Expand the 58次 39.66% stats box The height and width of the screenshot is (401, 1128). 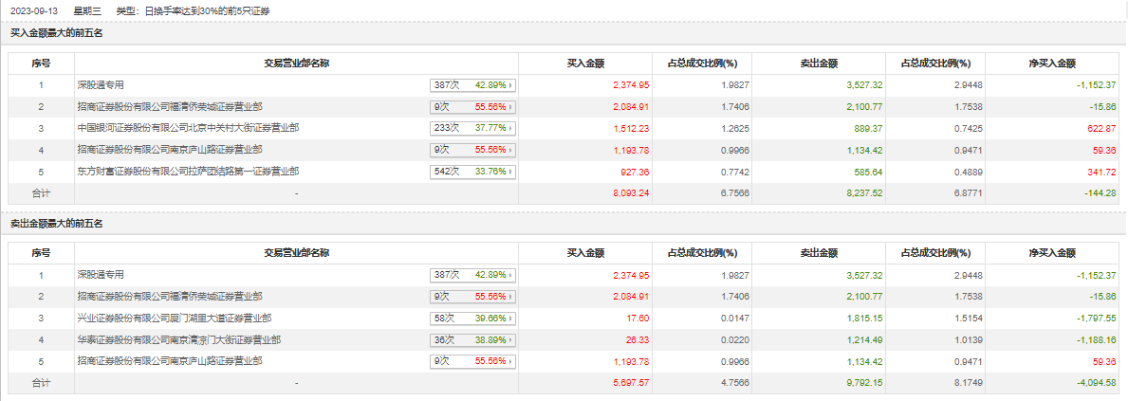(472, 318)
